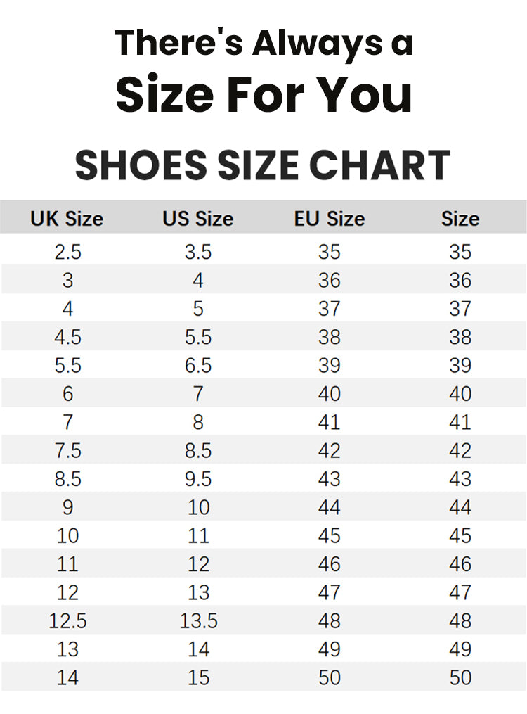Click EU size 38 in EU column
The height and width of the screenshot is (714, 527).
coord(329,337)
